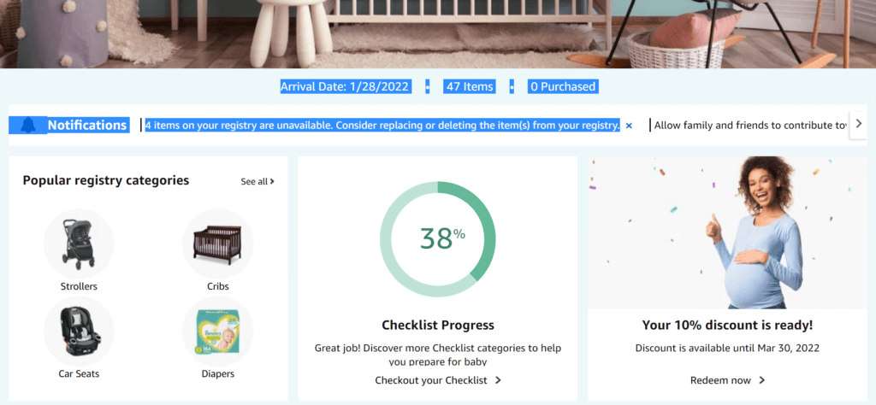The height and width of the screenshot is (405, 876).
Task: Open the Car Seats category icon
Action: pyautogui.click(x=79, y=332)
